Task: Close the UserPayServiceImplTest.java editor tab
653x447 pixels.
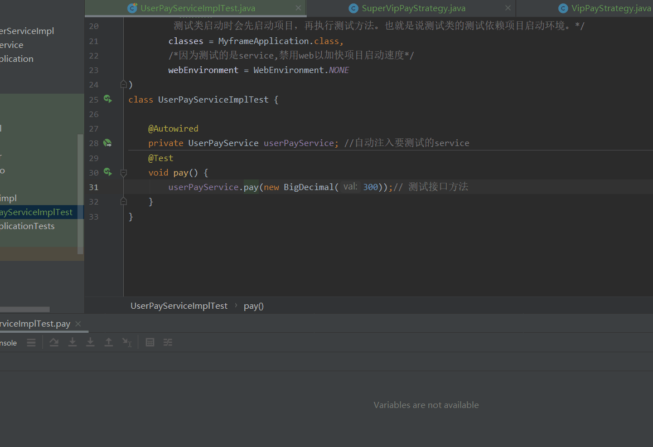Action: click(298, 8)
